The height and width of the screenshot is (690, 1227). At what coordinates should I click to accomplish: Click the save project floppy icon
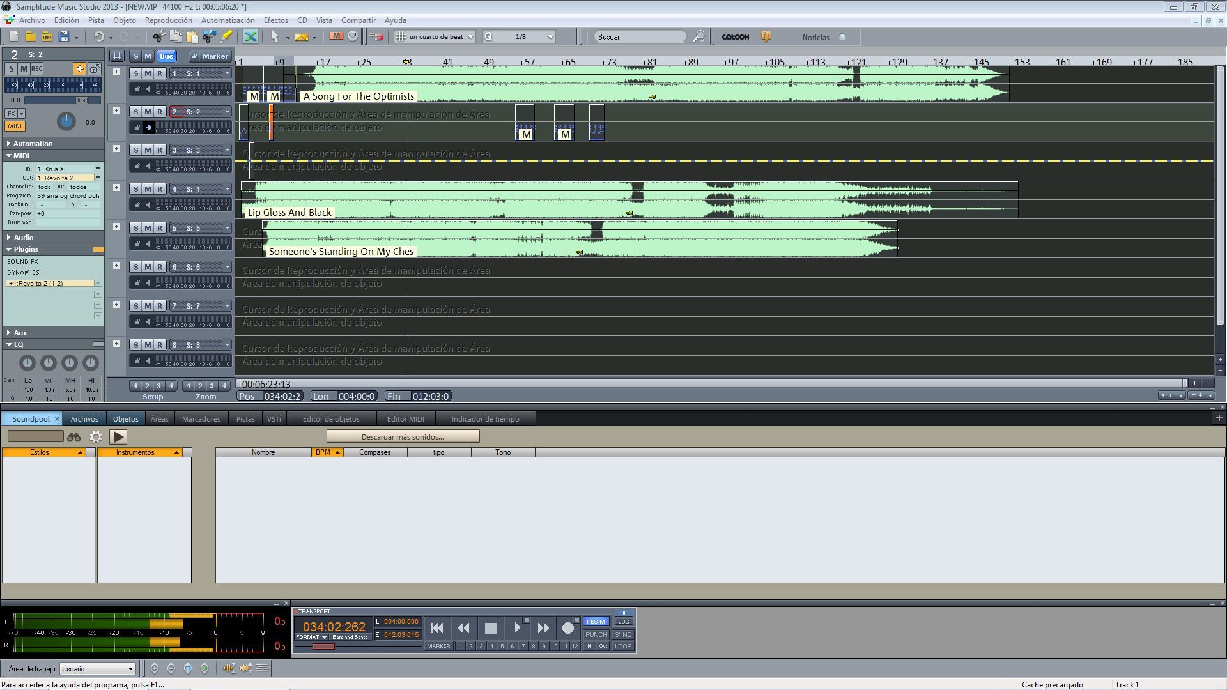pos(63,36)
